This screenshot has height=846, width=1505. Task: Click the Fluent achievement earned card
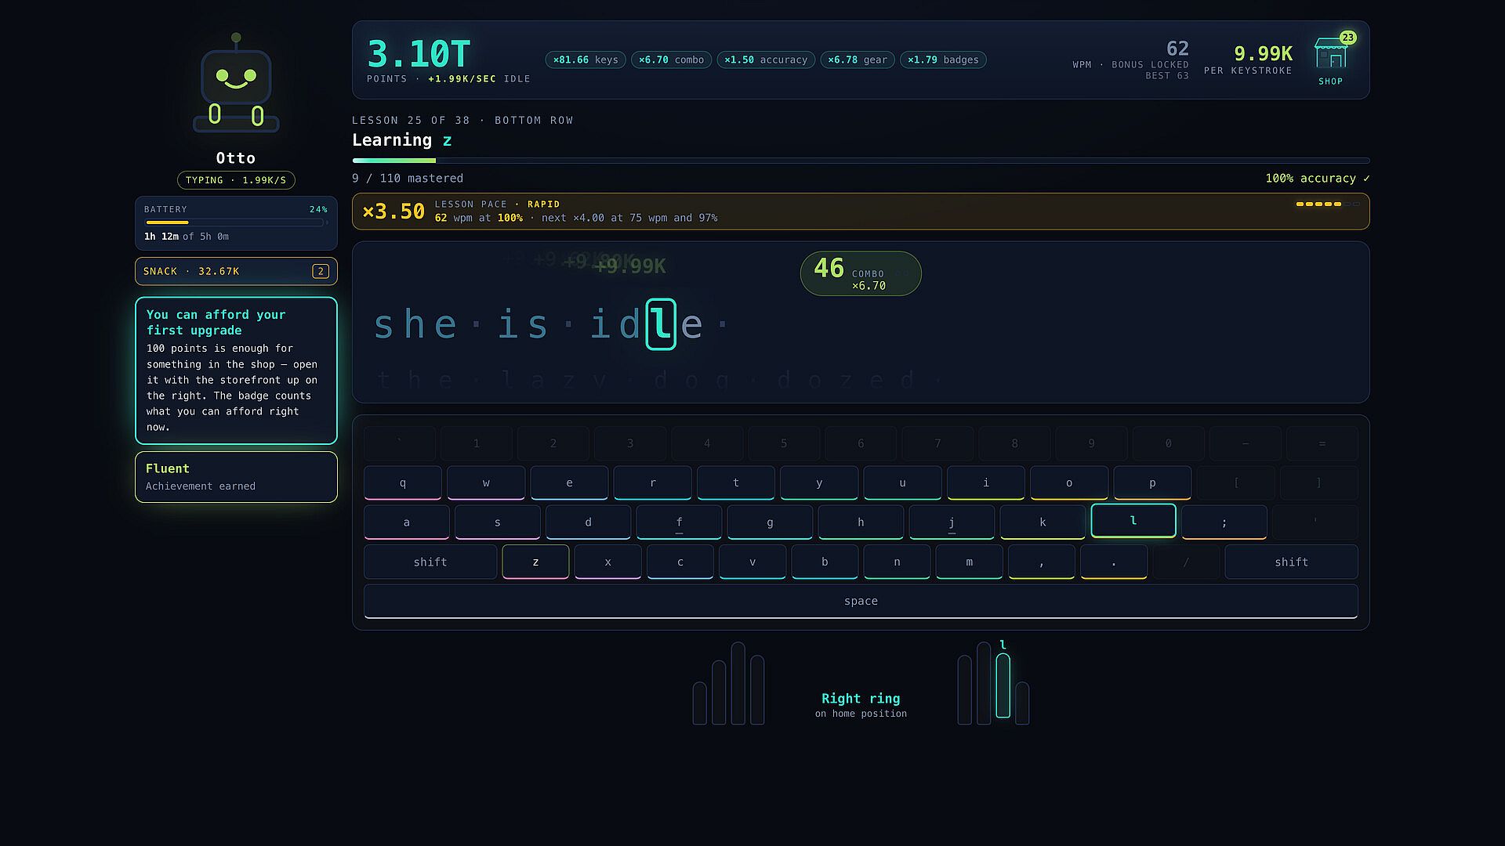pos(236,476)
